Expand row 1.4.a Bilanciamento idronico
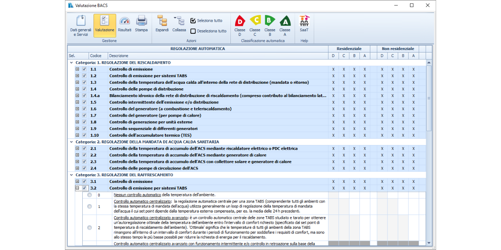Image resolution: width=501 pixels, height=250 pixels. 77,95
